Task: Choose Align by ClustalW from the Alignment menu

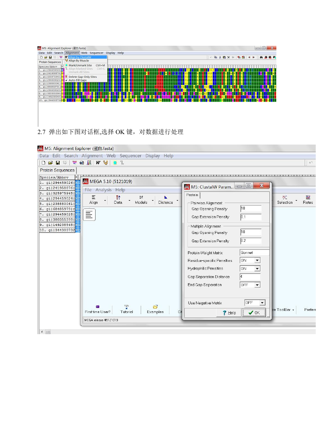Action: (x=86, y=57)
